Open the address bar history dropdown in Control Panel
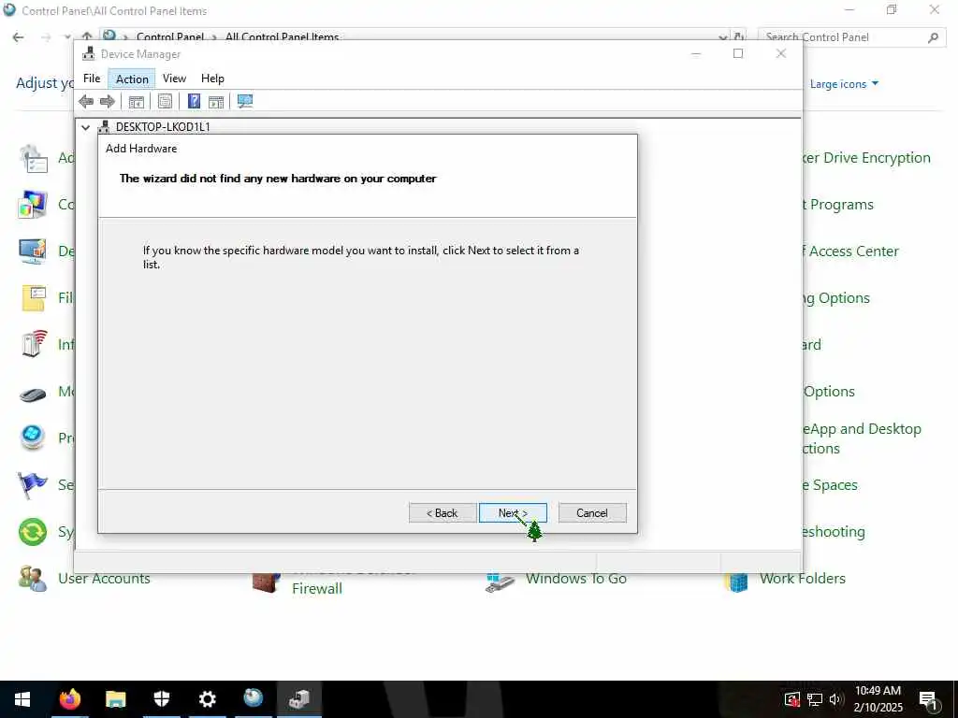The width and height of the screenshot is (958, 718). point(723,37)
